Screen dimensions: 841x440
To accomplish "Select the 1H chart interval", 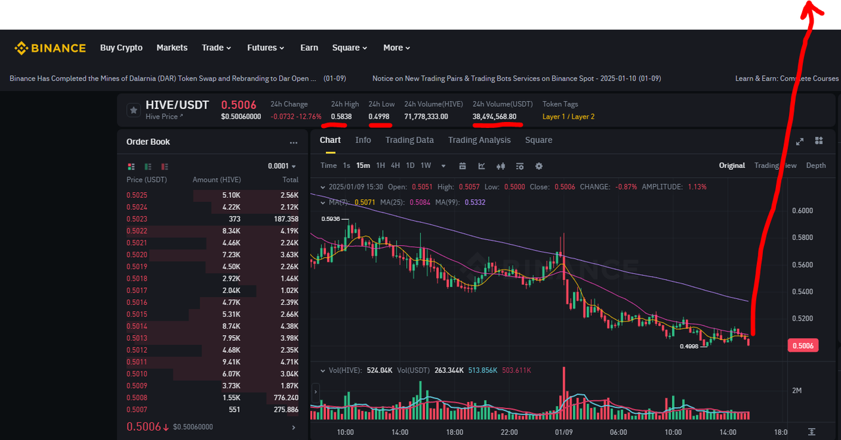I will (x=380, y=166).
